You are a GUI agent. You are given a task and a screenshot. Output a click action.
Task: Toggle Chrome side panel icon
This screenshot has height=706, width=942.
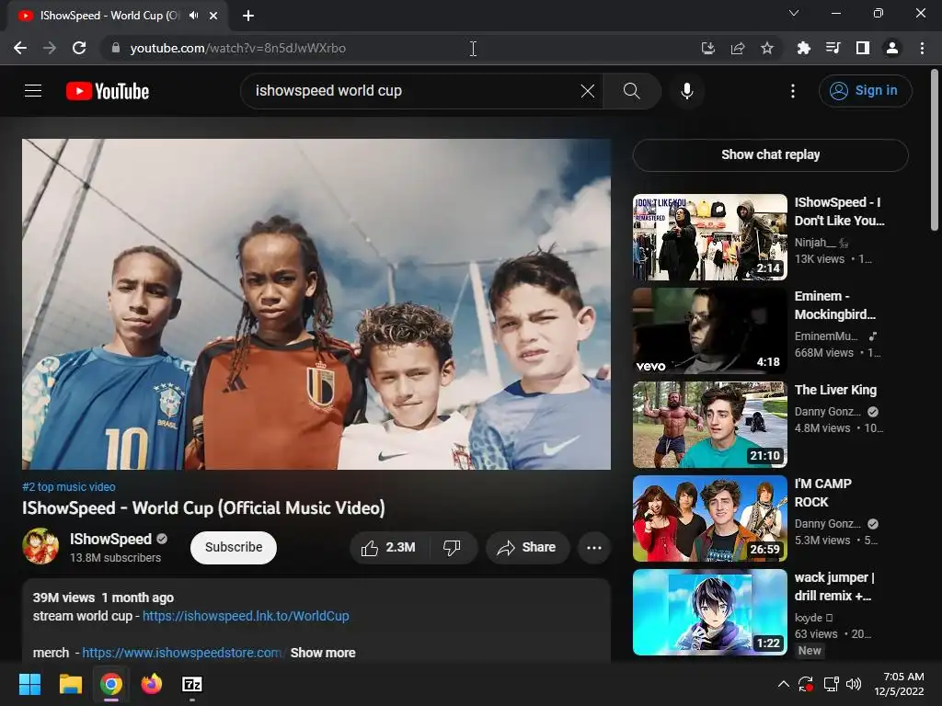pyautogui.click(x=863, y=48)
